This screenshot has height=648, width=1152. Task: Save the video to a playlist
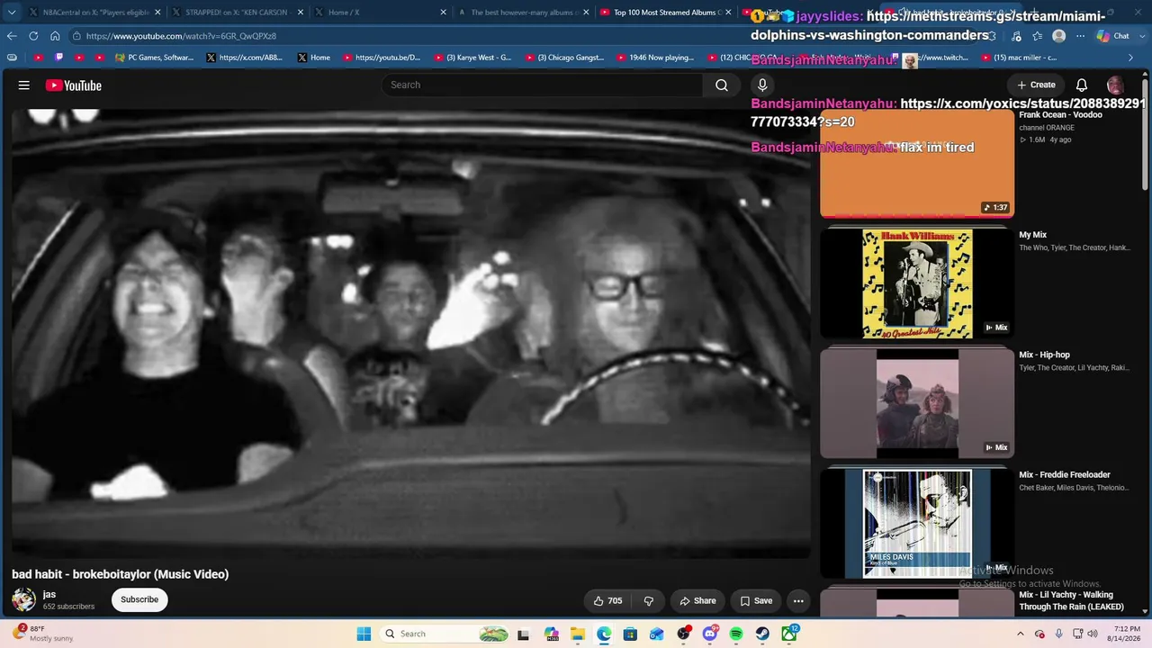click(756, 600)
